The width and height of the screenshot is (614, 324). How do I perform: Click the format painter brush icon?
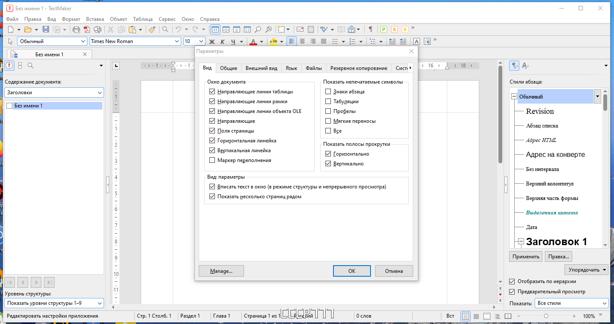pyautogui.click(x=152, y=29)
